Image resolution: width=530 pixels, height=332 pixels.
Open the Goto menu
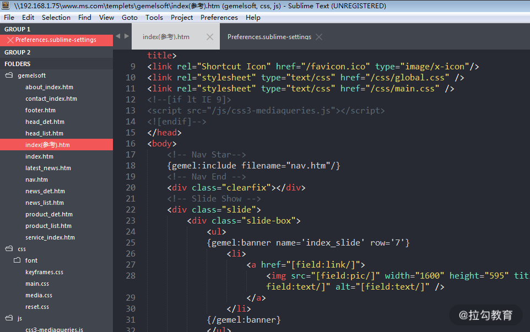pyautogui.click(x=129, y=18)
